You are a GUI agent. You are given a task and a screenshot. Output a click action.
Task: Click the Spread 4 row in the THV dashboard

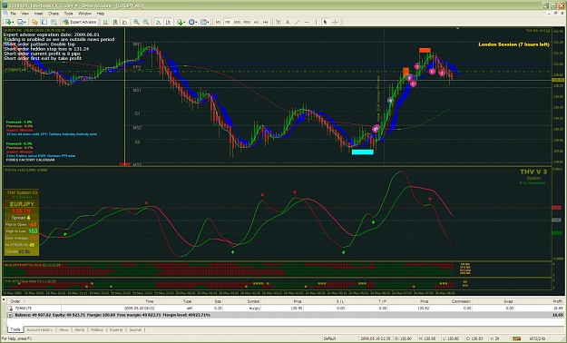point(21,218)
